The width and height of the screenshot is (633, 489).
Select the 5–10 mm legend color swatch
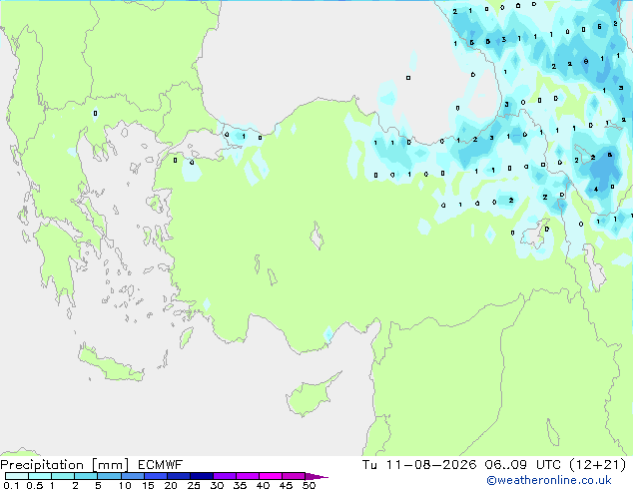click(109, 476)
